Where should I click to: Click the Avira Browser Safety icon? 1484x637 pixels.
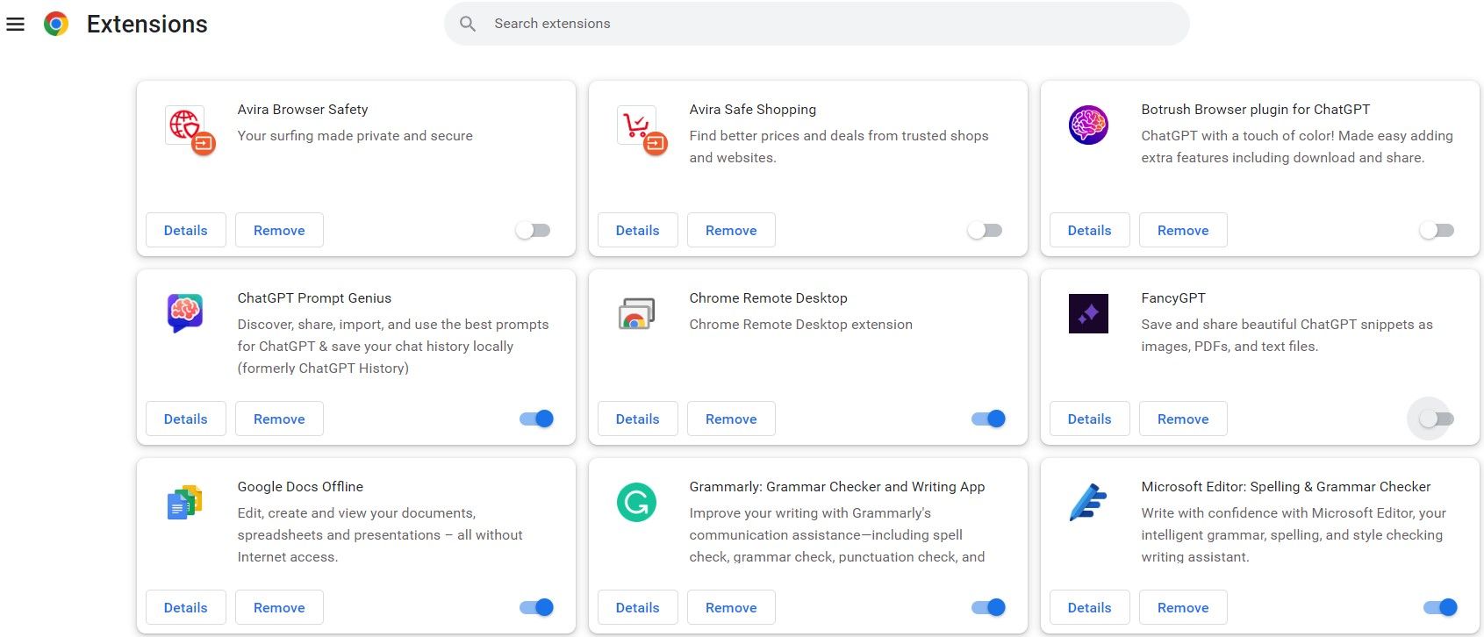coord(187,127)
